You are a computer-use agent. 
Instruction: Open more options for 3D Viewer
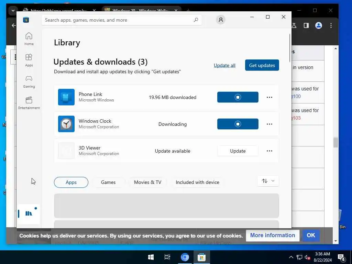coord(269,151)
